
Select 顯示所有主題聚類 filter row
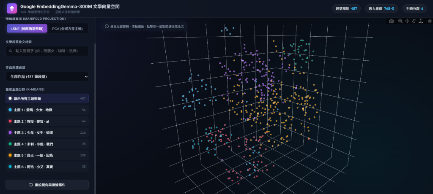(x=47, y=98)
